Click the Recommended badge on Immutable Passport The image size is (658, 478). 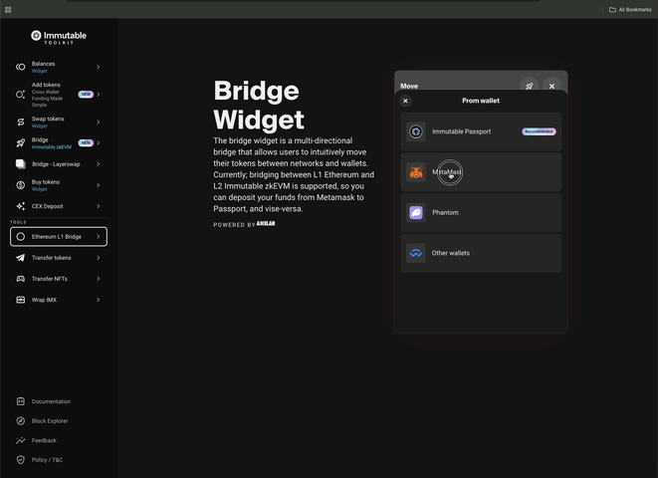(x=539, y=131)
